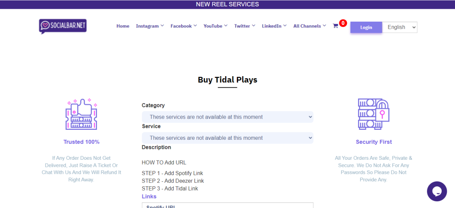The width and height of the screenshot is (455, 208).
Task: Expand the Facebook menu
Action: [x=184, y=26]
